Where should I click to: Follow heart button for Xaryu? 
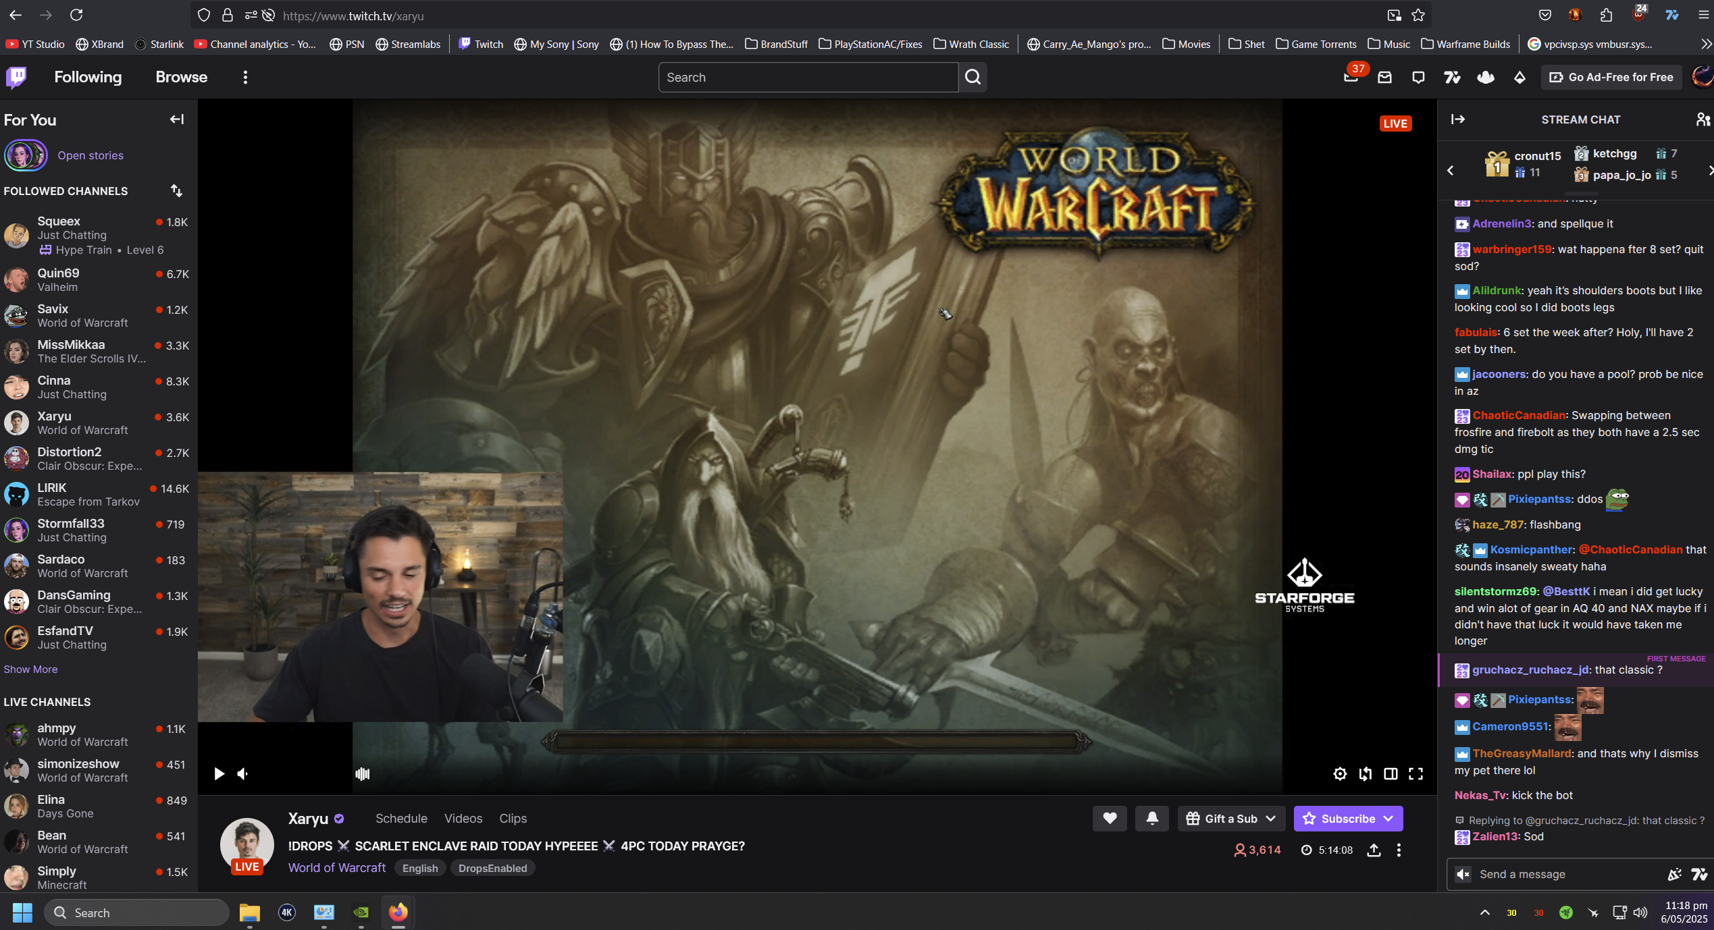tap(1110, 819)
